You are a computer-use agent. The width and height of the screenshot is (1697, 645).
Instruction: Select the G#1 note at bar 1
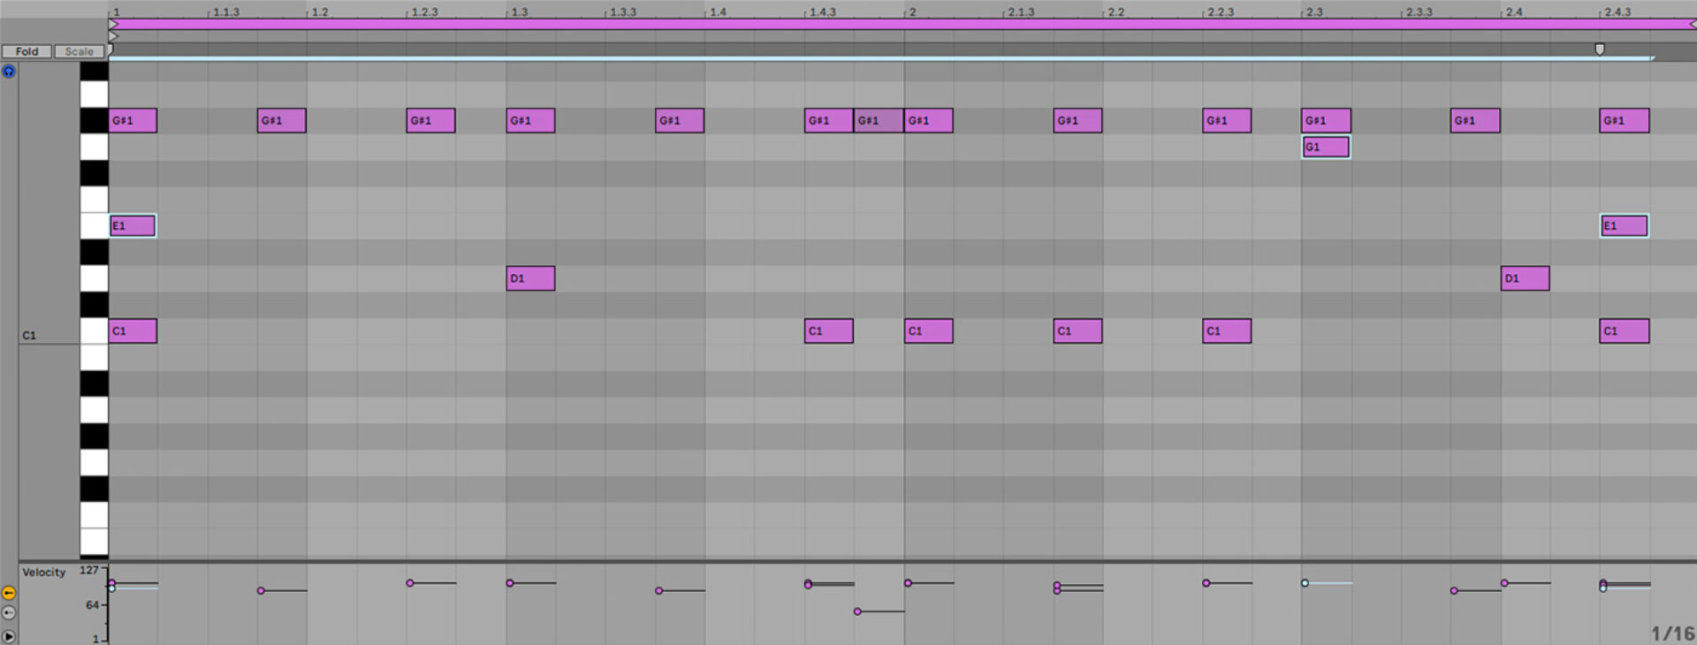pyautogui.click(x=133, y=120)
